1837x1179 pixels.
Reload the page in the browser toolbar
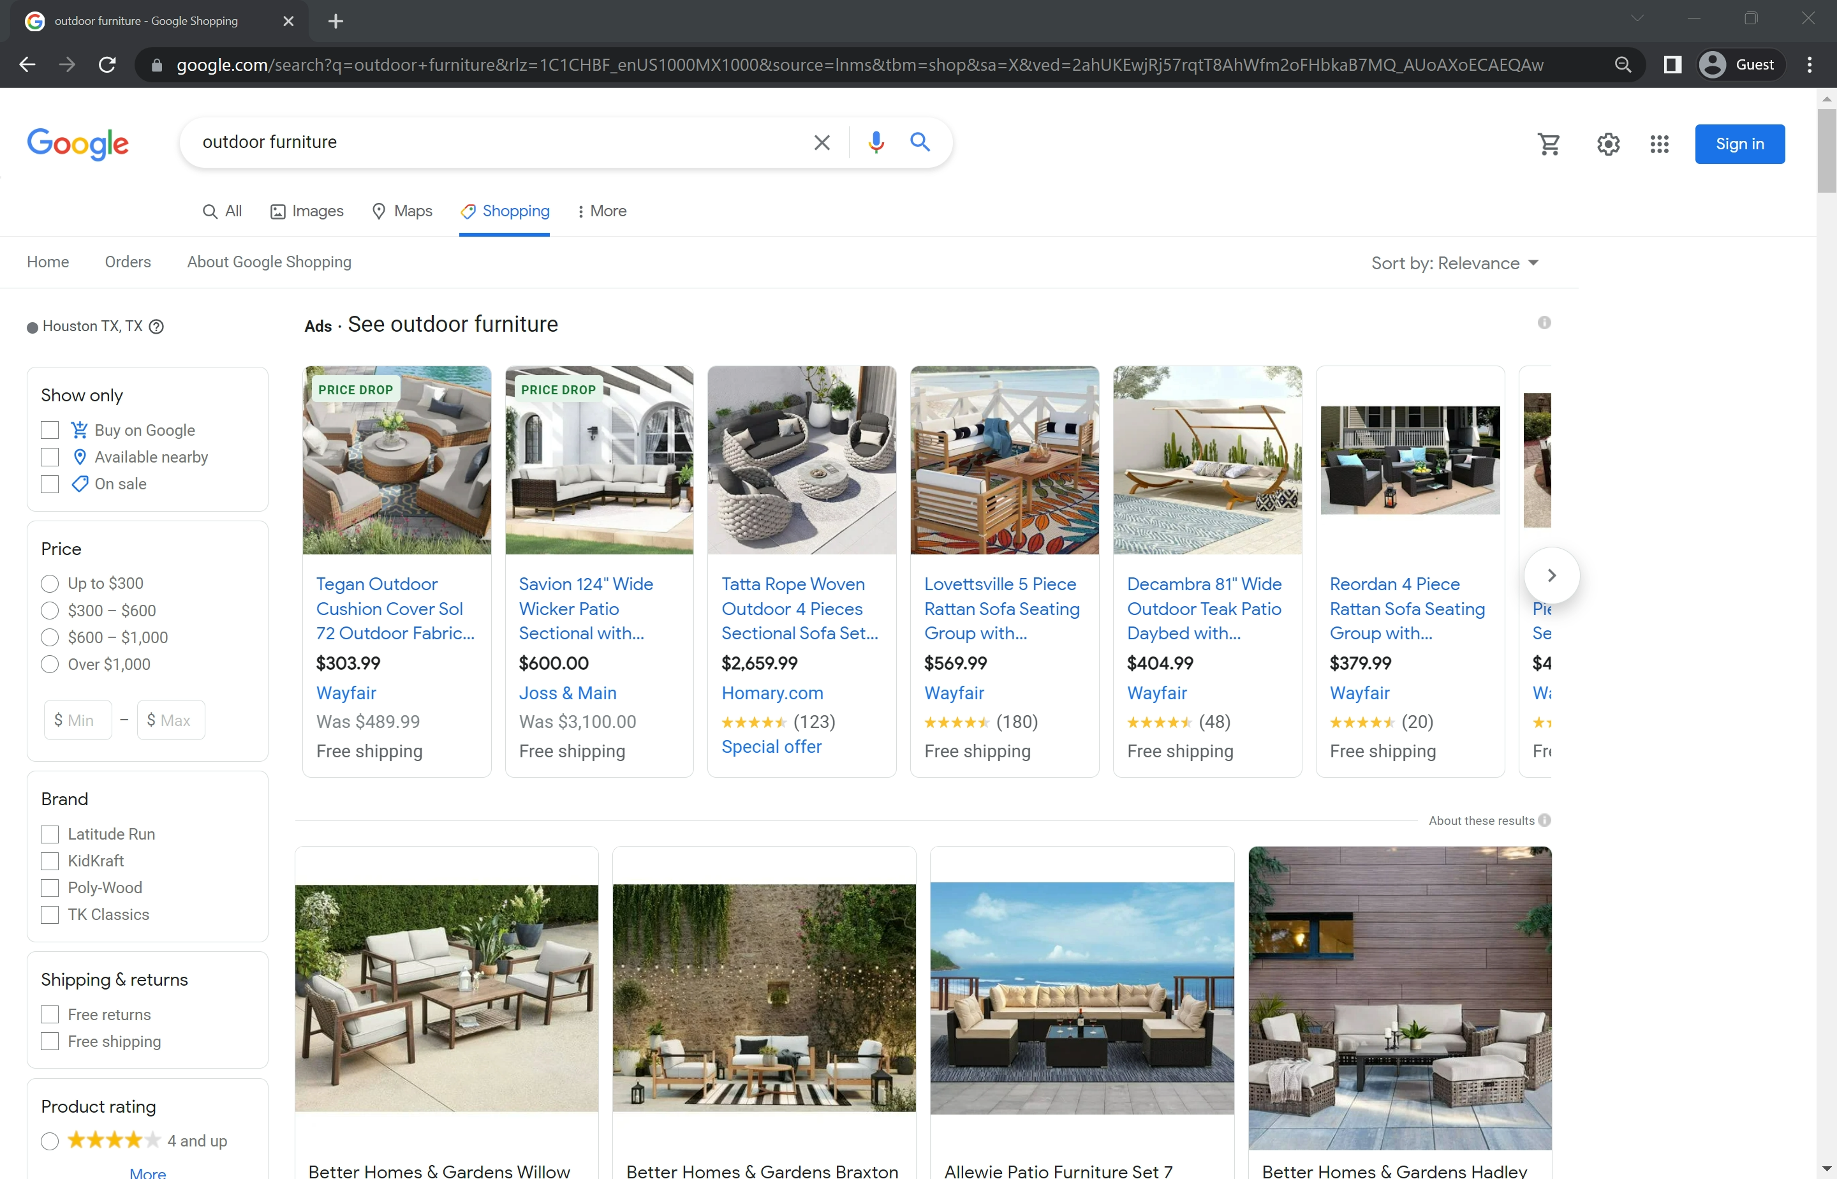coord(107,64)
